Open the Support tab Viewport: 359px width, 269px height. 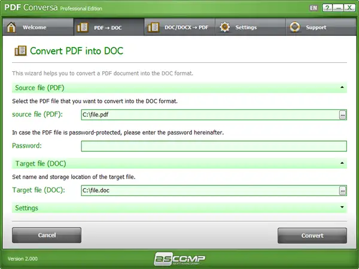click(x=321, y=27)
